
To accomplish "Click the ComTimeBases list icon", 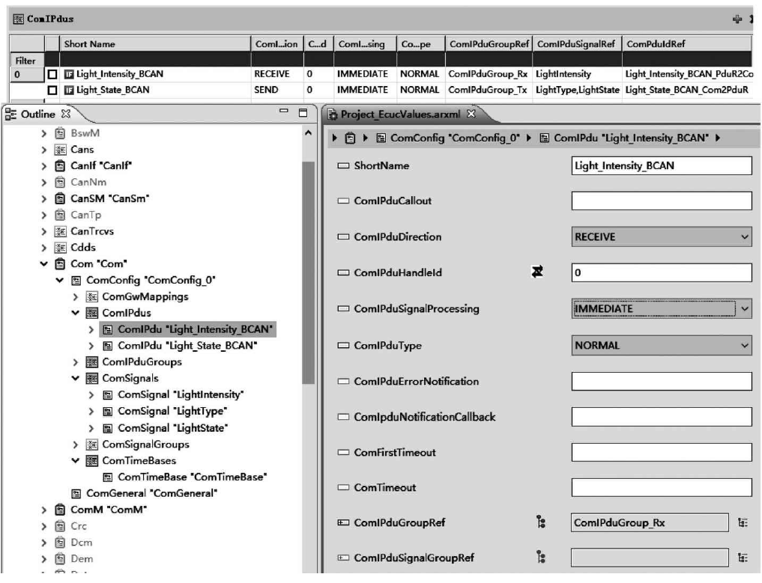I will point(91,461).
